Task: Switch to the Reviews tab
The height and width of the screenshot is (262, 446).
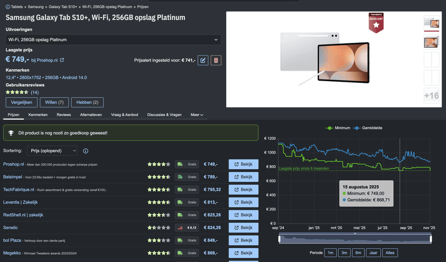Action: click(x=64, y=115)
